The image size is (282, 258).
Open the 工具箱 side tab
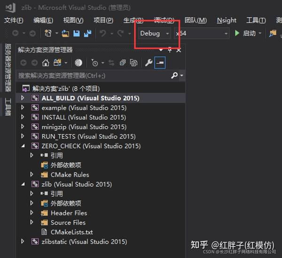pyautogui.click(x=8, y=107)
